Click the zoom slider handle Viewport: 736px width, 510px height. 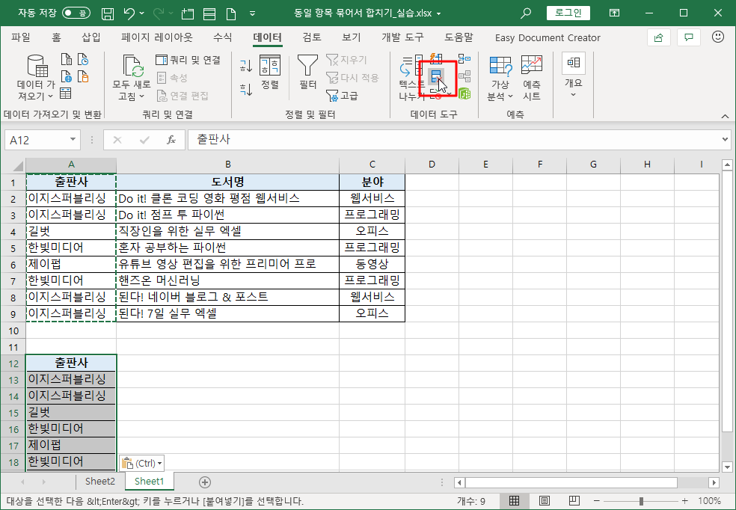641,501
